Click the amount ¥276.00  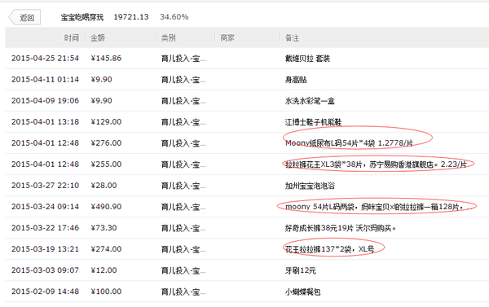(x=106, y=143)
